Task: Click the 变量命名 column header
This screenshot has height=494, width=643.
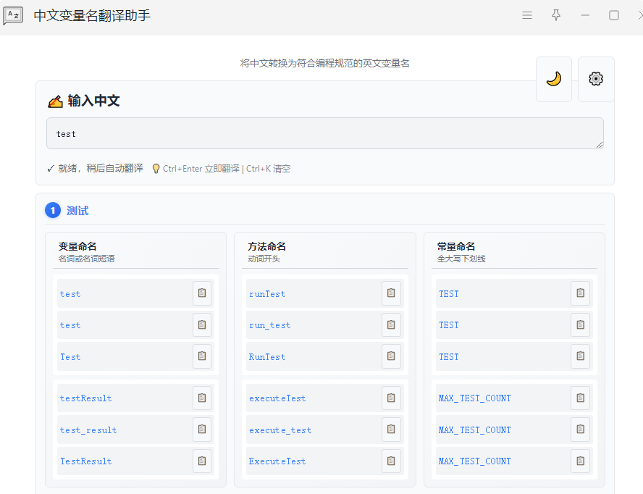Action: click(77, 246)
